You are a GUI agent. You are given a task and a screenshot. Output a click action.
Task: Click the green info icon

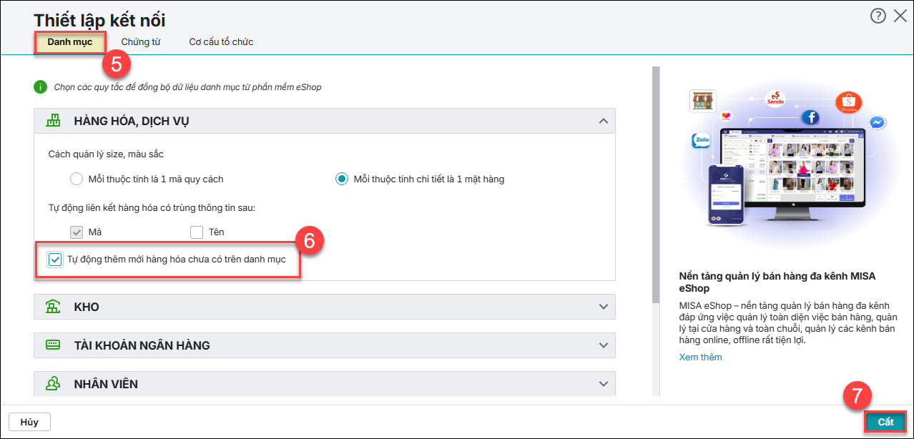(40, 87)
